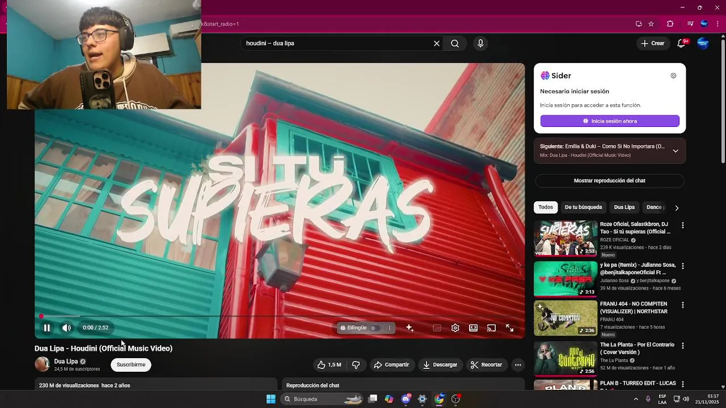This screenshot has width=726, height=408.
Task: Click the magnifying glass search button
Action: pos(455,43)
